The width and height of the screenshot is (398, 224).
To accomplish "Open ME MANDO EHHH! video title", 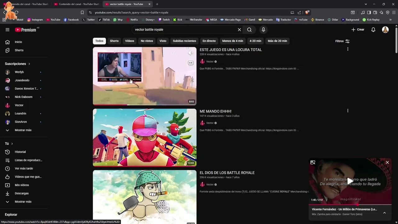I will tap(215, 111).
